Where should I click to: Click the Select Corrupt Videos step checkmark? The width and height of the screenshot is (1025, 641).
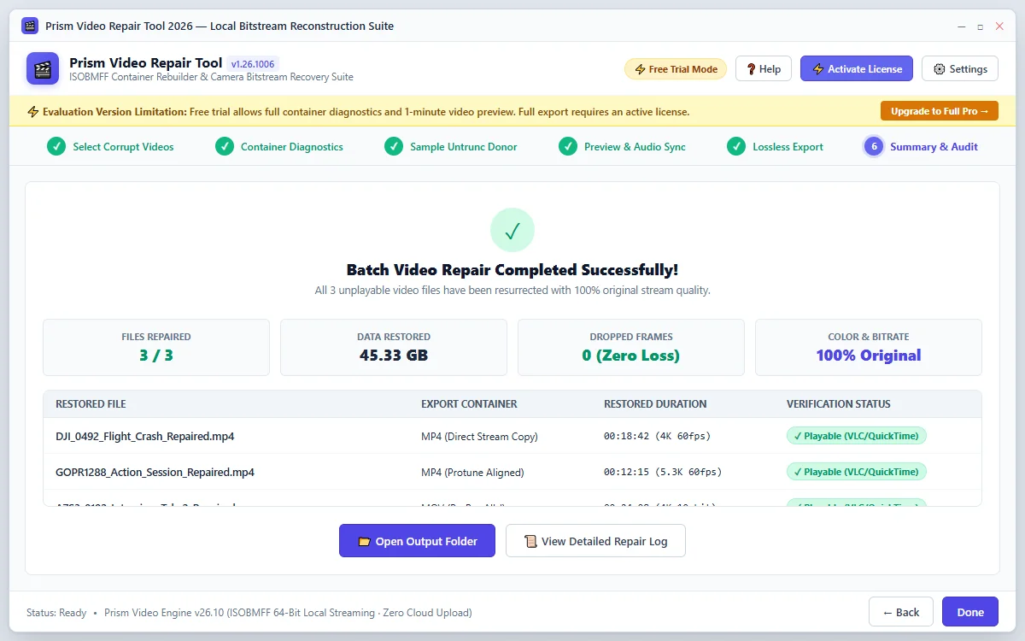point(56,147)
